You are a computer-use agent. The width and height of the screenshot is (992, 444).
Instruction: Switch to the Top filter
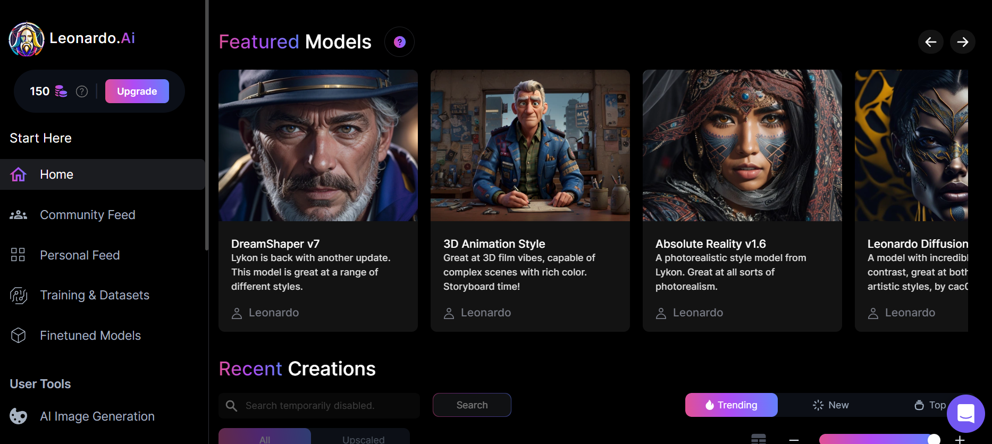coord(930,405)
